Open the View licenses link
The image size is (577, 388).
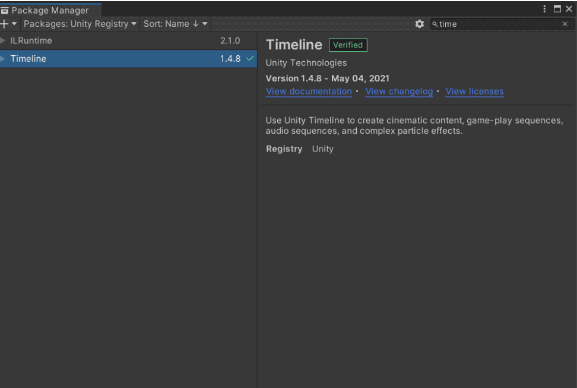pyautogui.click(x=474, y=92)
